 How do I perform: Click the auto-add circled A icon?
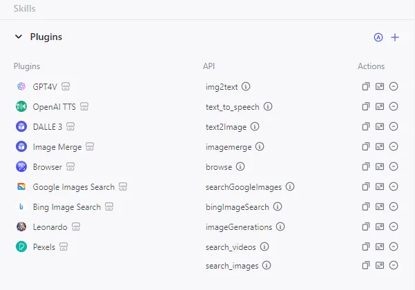(378, 37)
